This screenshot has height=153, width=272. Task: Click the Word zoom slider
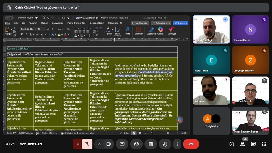coord(168,133)
